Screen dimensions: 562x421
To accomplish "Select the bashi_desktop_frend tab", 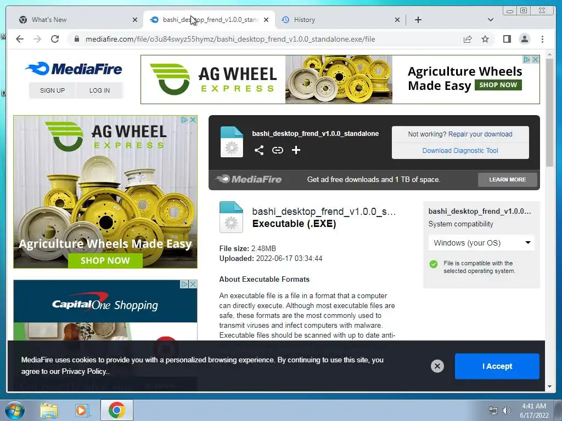I will click(x=209, y=20).
